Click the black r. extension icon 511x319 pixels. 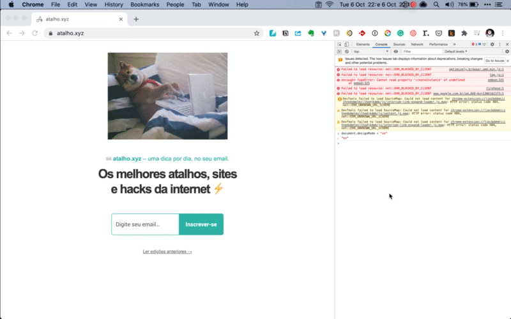click(x=425, y=33)
